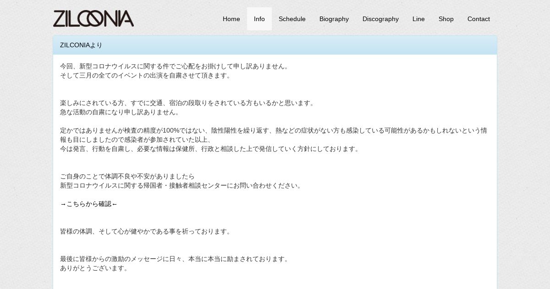Click the line beginning 楽しみにされている方
Screen dimensions: 550x289
(x=188, y=103)
